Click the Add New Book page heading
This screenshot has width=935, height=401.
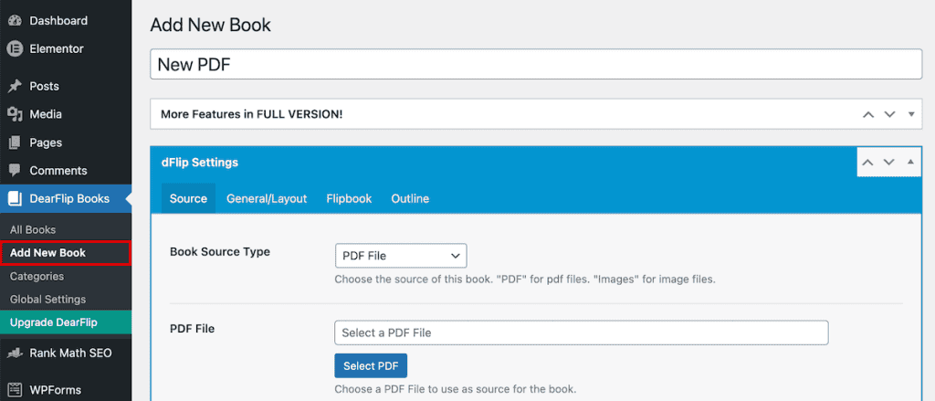pyautogui.click(x=211, y=25)
